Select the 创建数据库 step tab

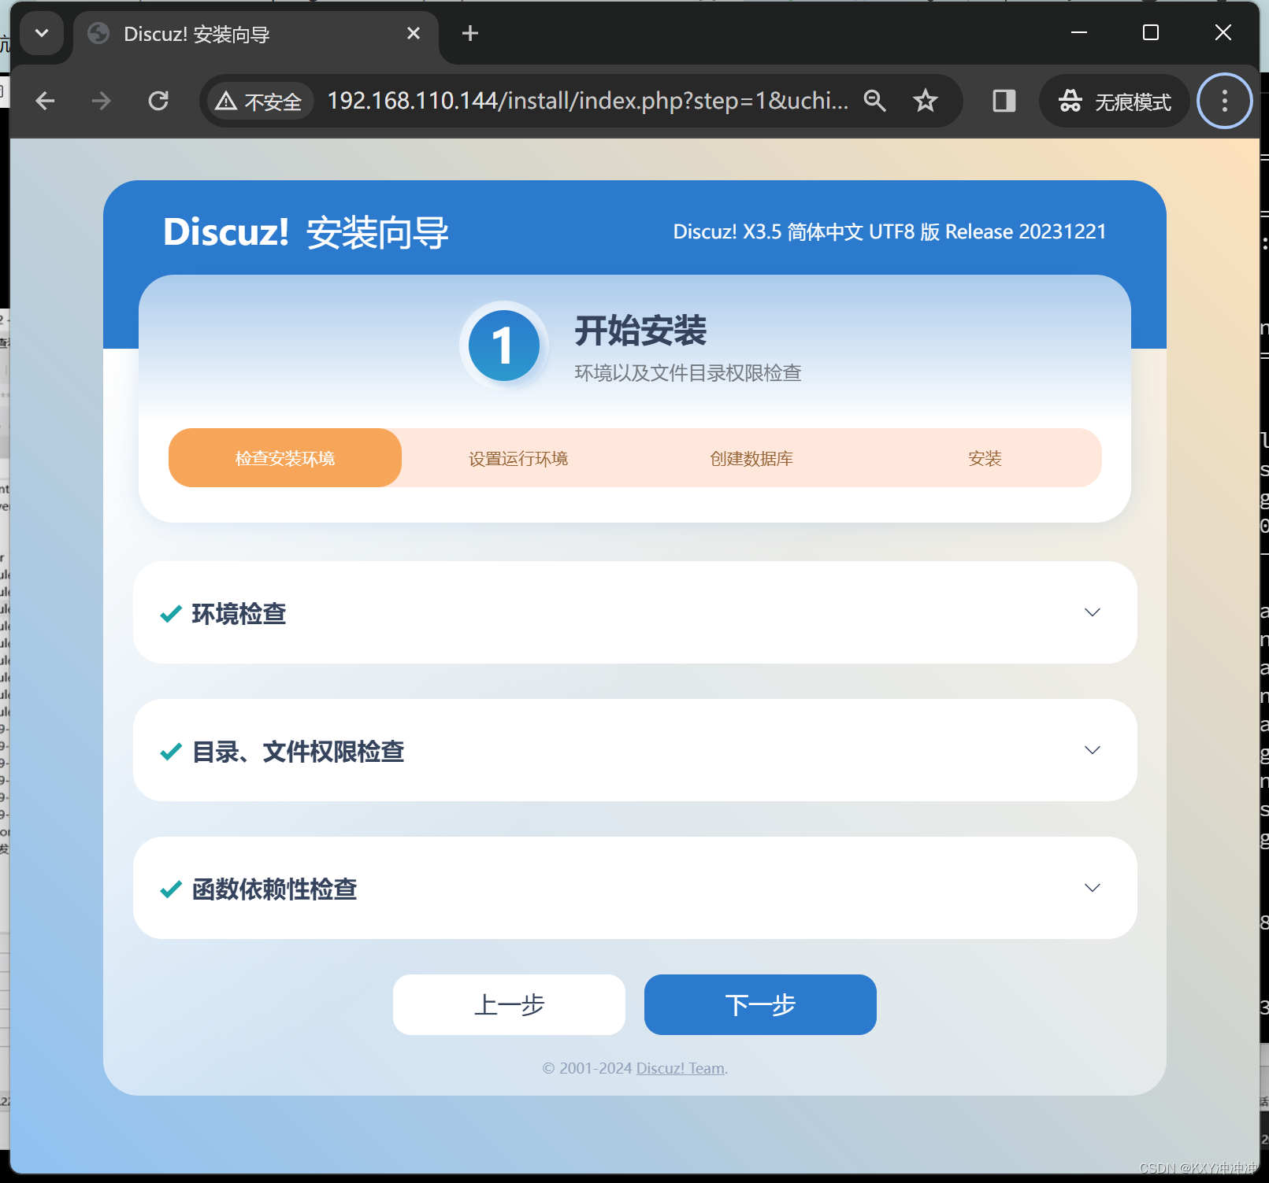tap(751, 458)
